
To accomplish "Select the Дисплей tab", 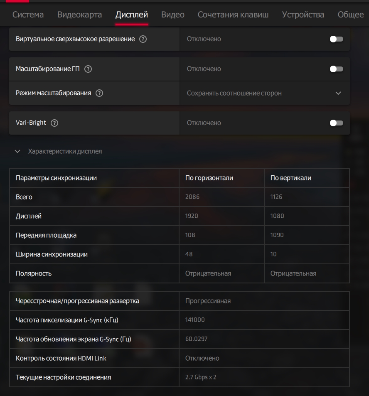I will tap(131, 15).
